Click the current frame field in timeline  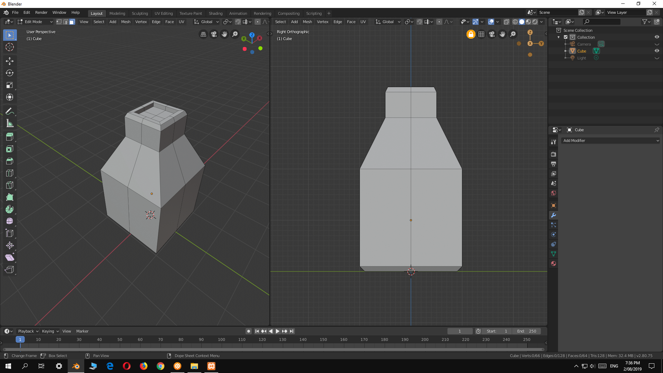[460, 331]
